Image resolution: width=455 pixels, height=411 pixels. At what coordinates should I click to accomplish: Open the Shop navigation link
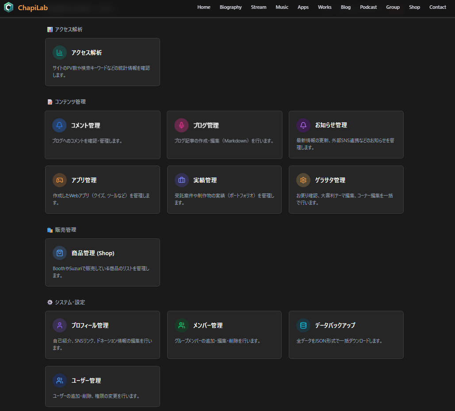[x=414, y=7]
